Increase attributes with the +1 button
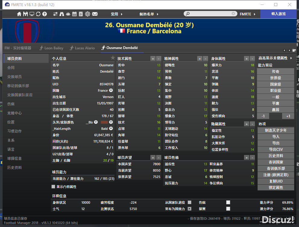Image resolution: width=299 pixels, height=227 pixels. click(288, 116)
